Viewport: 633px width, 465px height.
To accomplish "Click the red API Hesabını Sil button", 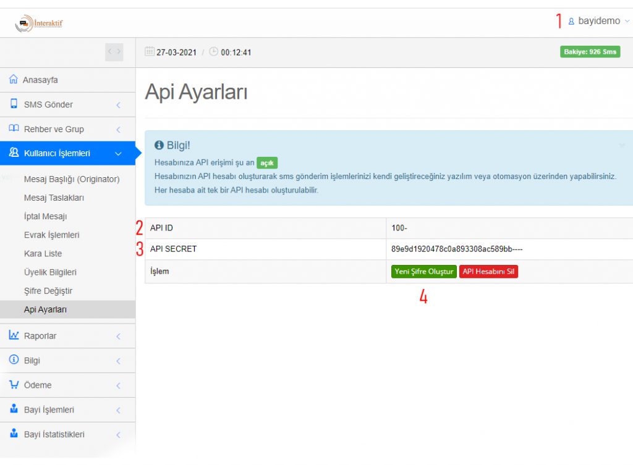I will point(488,272).
